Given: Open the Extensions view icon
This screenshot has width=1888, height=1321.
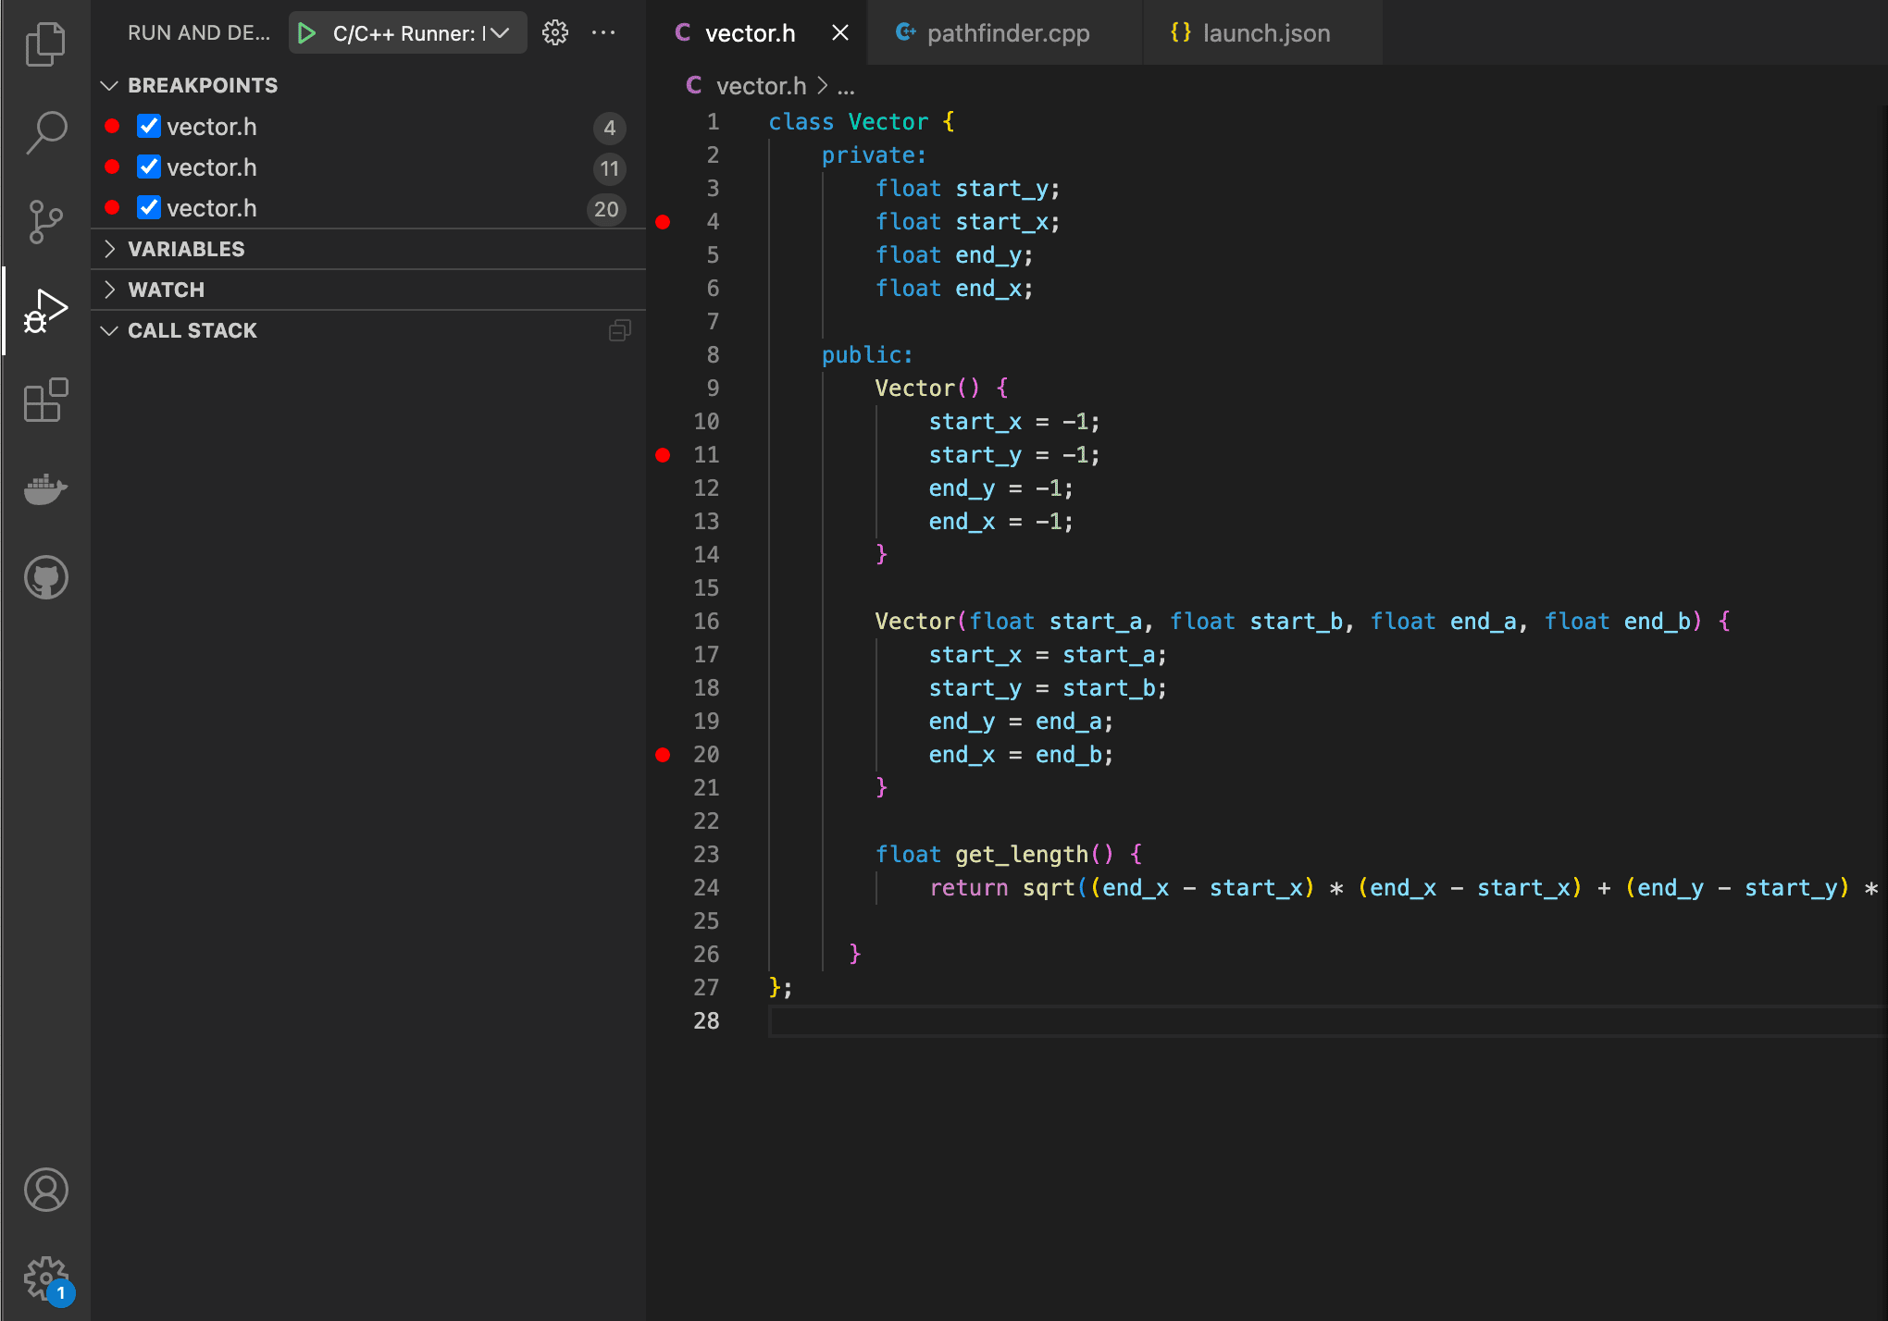Looking at the screenshot, I should 45,401.
